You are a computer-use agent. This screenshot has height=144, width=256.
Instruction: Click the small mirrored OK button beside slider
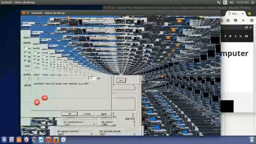[x=121, y=80]
